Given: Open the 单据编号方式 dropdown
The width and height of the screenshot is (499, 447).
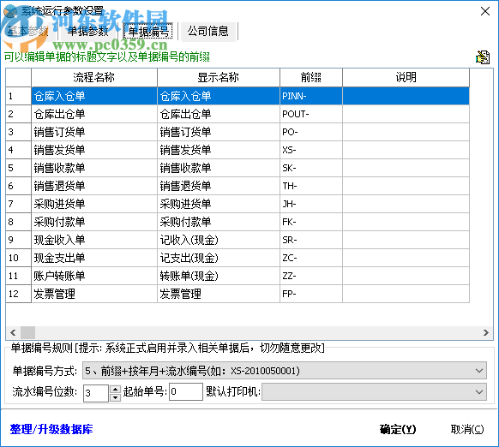Looking at the screenshot, I should 285,371.
